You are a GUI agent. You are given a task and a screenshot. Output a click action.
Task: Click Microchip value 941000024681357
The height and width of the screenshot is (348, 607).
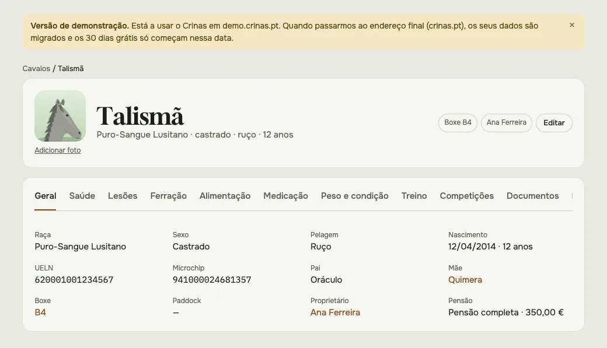tap(212, 280)
